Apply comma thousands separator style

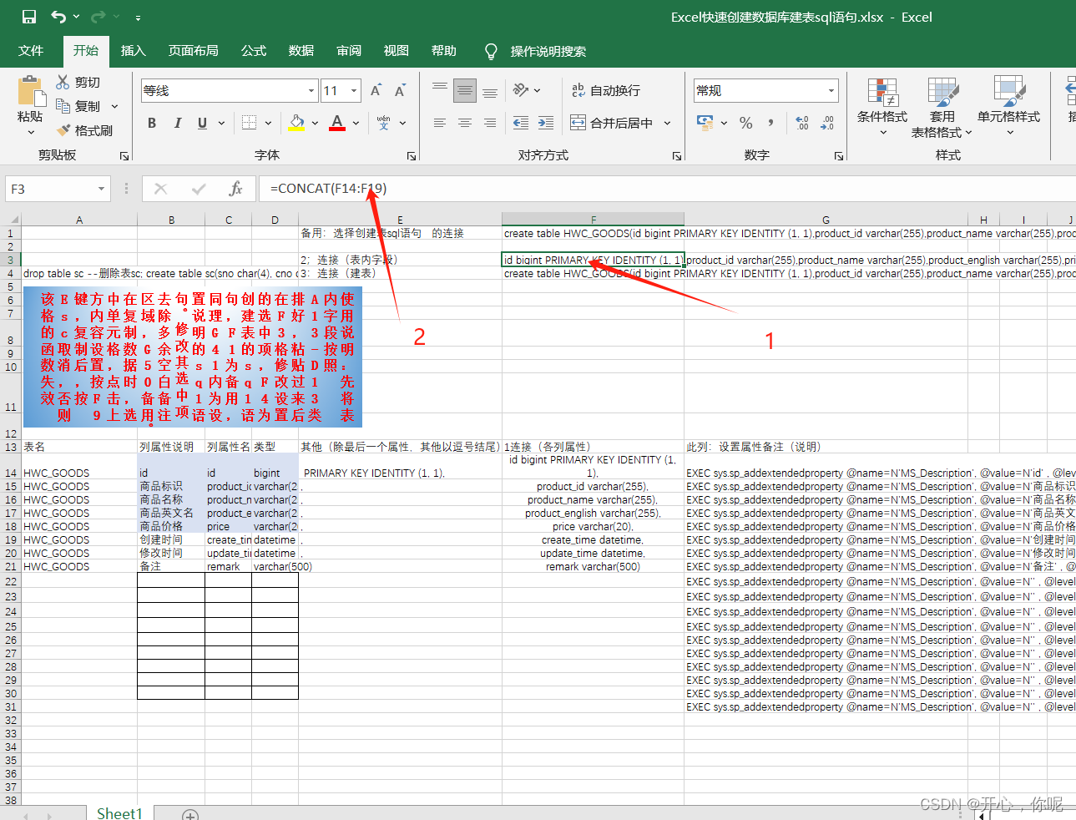click(x=770, y=123)
